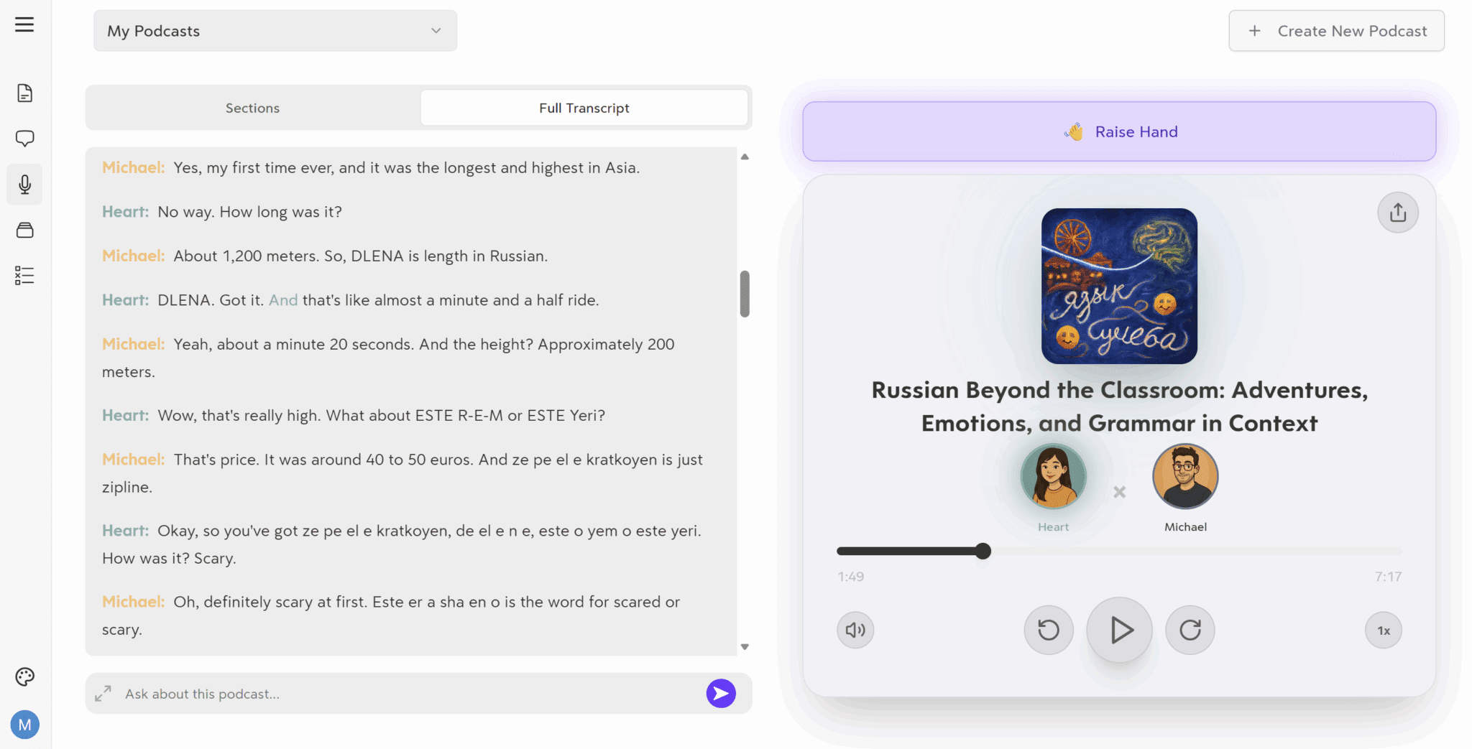Mute audio using the speaker icon
The height and width of the screenshot is (749, 1472).
click(x=855, y=630)
